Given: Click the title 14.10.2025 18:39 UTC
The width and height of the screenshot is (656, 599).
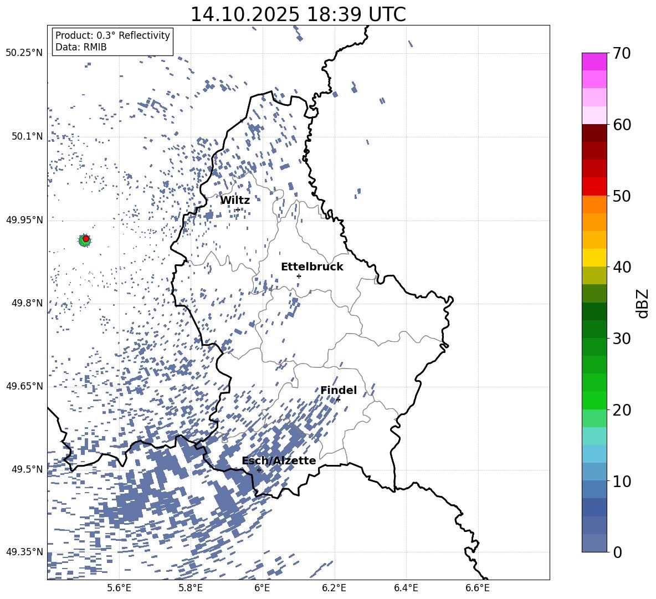Looking at the screenshot, I should (x=298, y=14).
